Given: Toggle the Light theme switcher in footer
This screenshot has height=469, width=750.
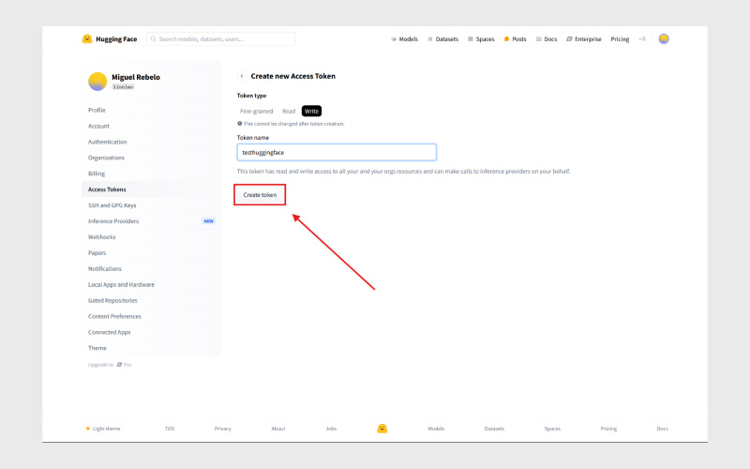Looking at the screenshot, I should point(103,429).
